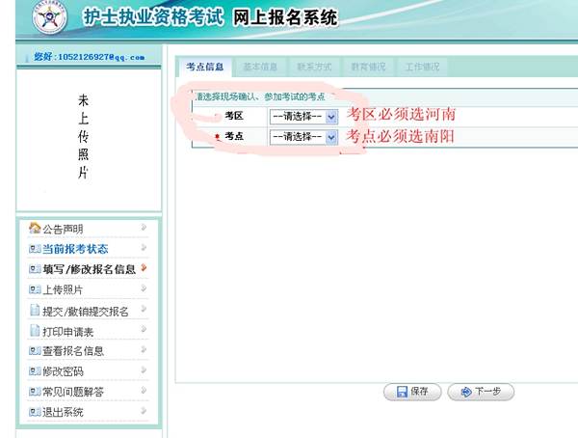Click the red arrow beside 填写/修改报名信息
The height and width of the screenshot is (438, 578).
[144, 268]
